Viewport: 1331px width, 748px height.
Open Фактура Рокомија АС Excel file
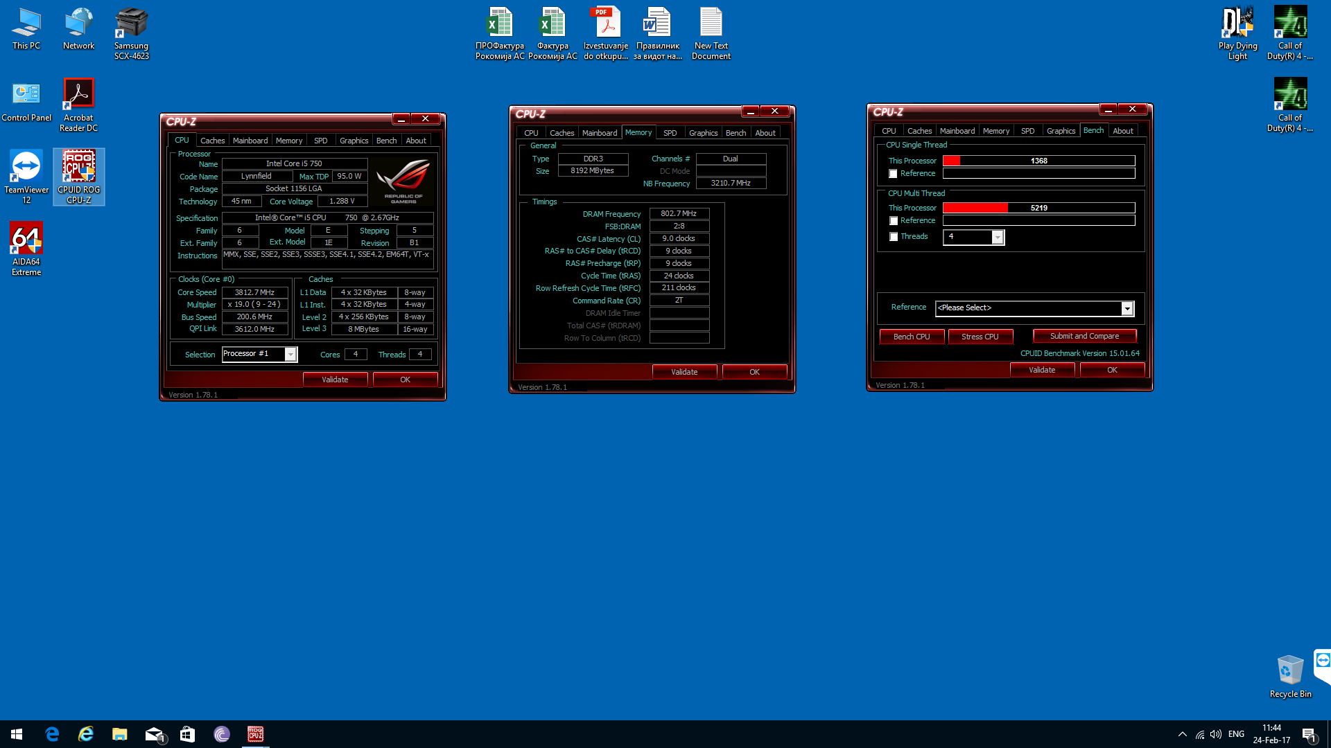pos(553,34)
